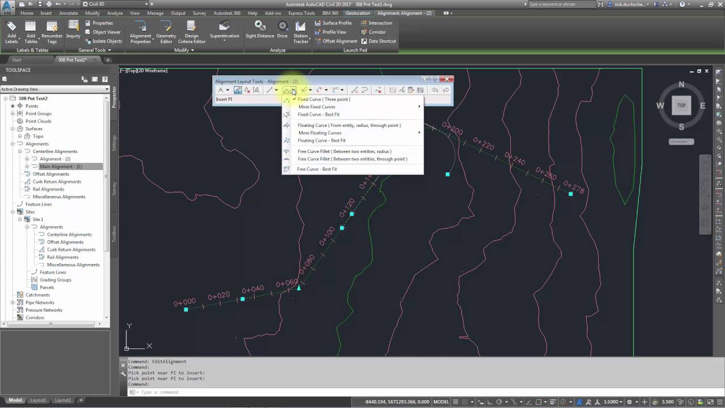725x408 pixels.
Task: Select Fixed Curve - Best Fit menu item
Action: [x=319, y=114]
